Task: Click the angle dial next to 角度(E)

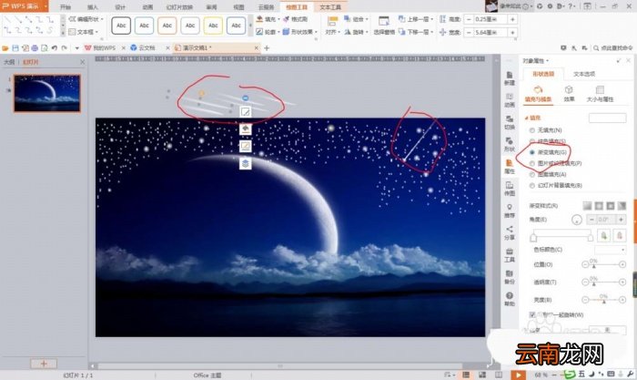Action: (576, 220)
